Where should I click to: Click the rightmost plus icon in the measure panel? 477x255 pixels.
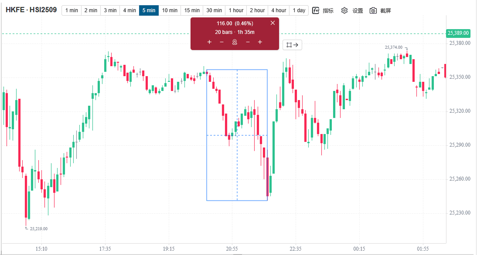click(260, 42)
